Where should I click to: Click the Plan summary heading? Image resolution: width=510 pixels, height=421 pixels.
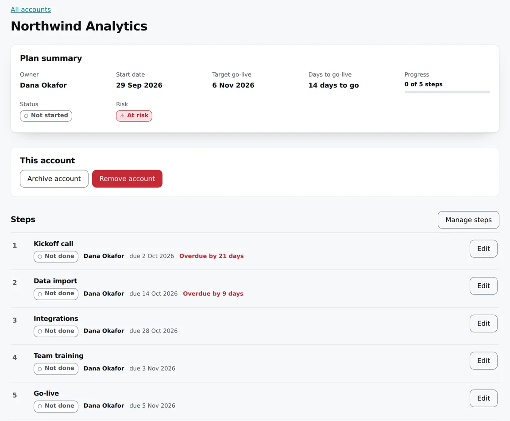point(51,58)
